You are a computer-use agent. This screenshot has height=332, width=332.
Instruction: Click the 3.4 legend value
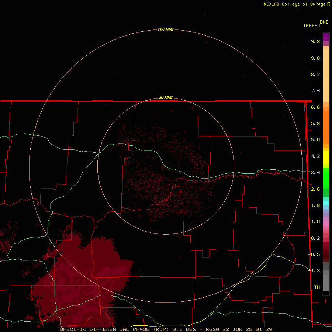click(315, 173)
